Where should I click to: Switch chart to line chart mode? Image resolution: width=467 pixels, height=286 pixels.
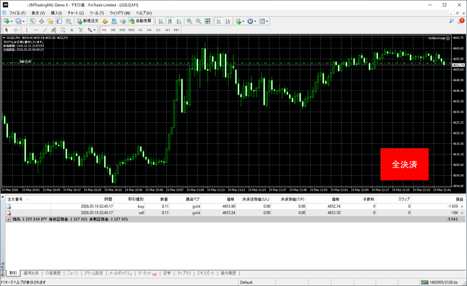tap(178, 21)
